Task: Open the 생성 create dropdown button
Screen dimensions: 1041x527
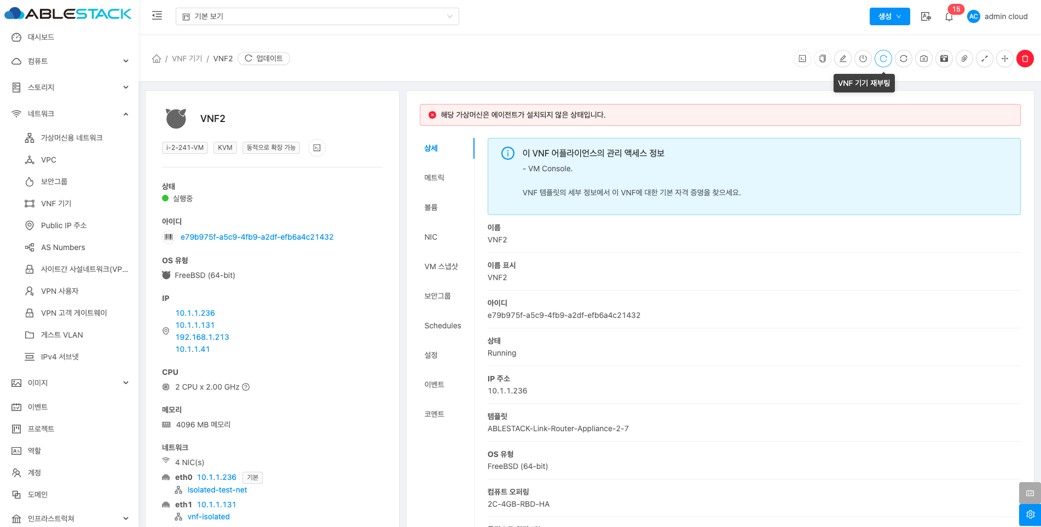Action: pos(889,16)
